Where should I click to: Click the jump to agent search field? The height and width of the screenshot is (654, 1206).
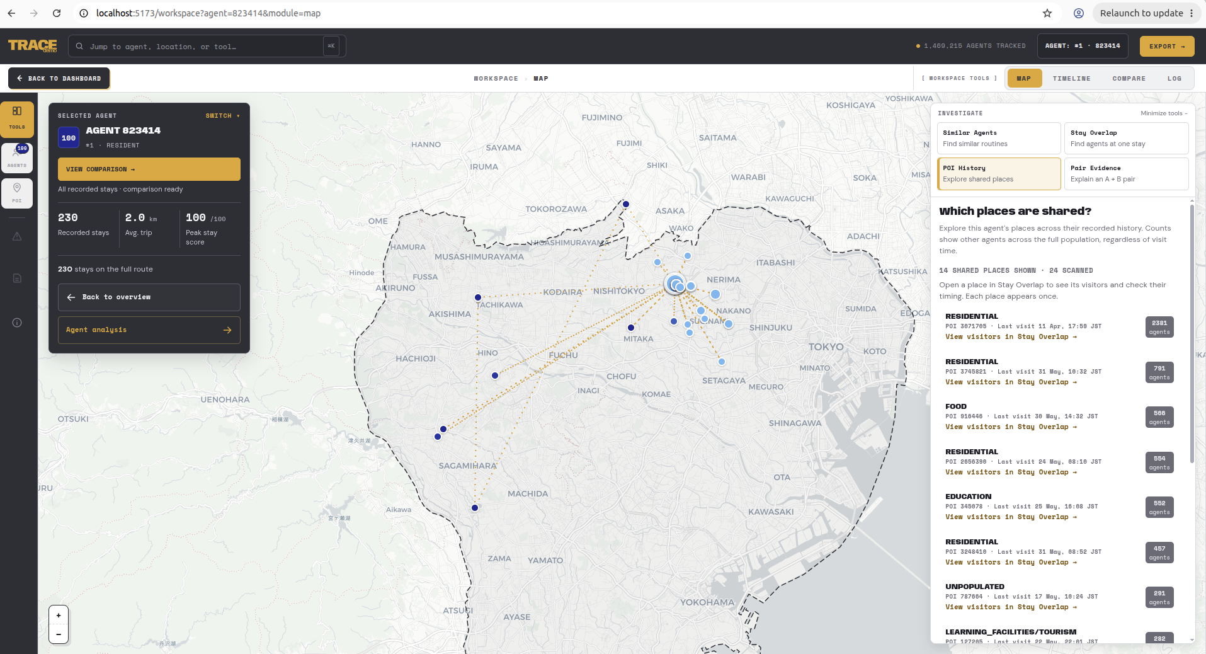(x=207, y=46)
